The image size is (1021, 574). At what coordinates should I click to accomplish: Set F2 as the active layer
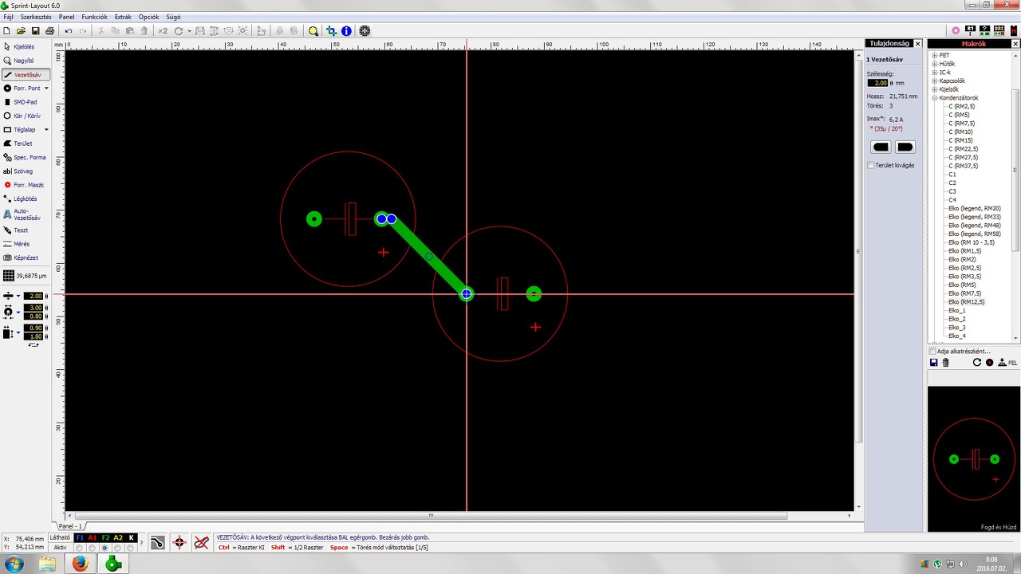(104, 548)
